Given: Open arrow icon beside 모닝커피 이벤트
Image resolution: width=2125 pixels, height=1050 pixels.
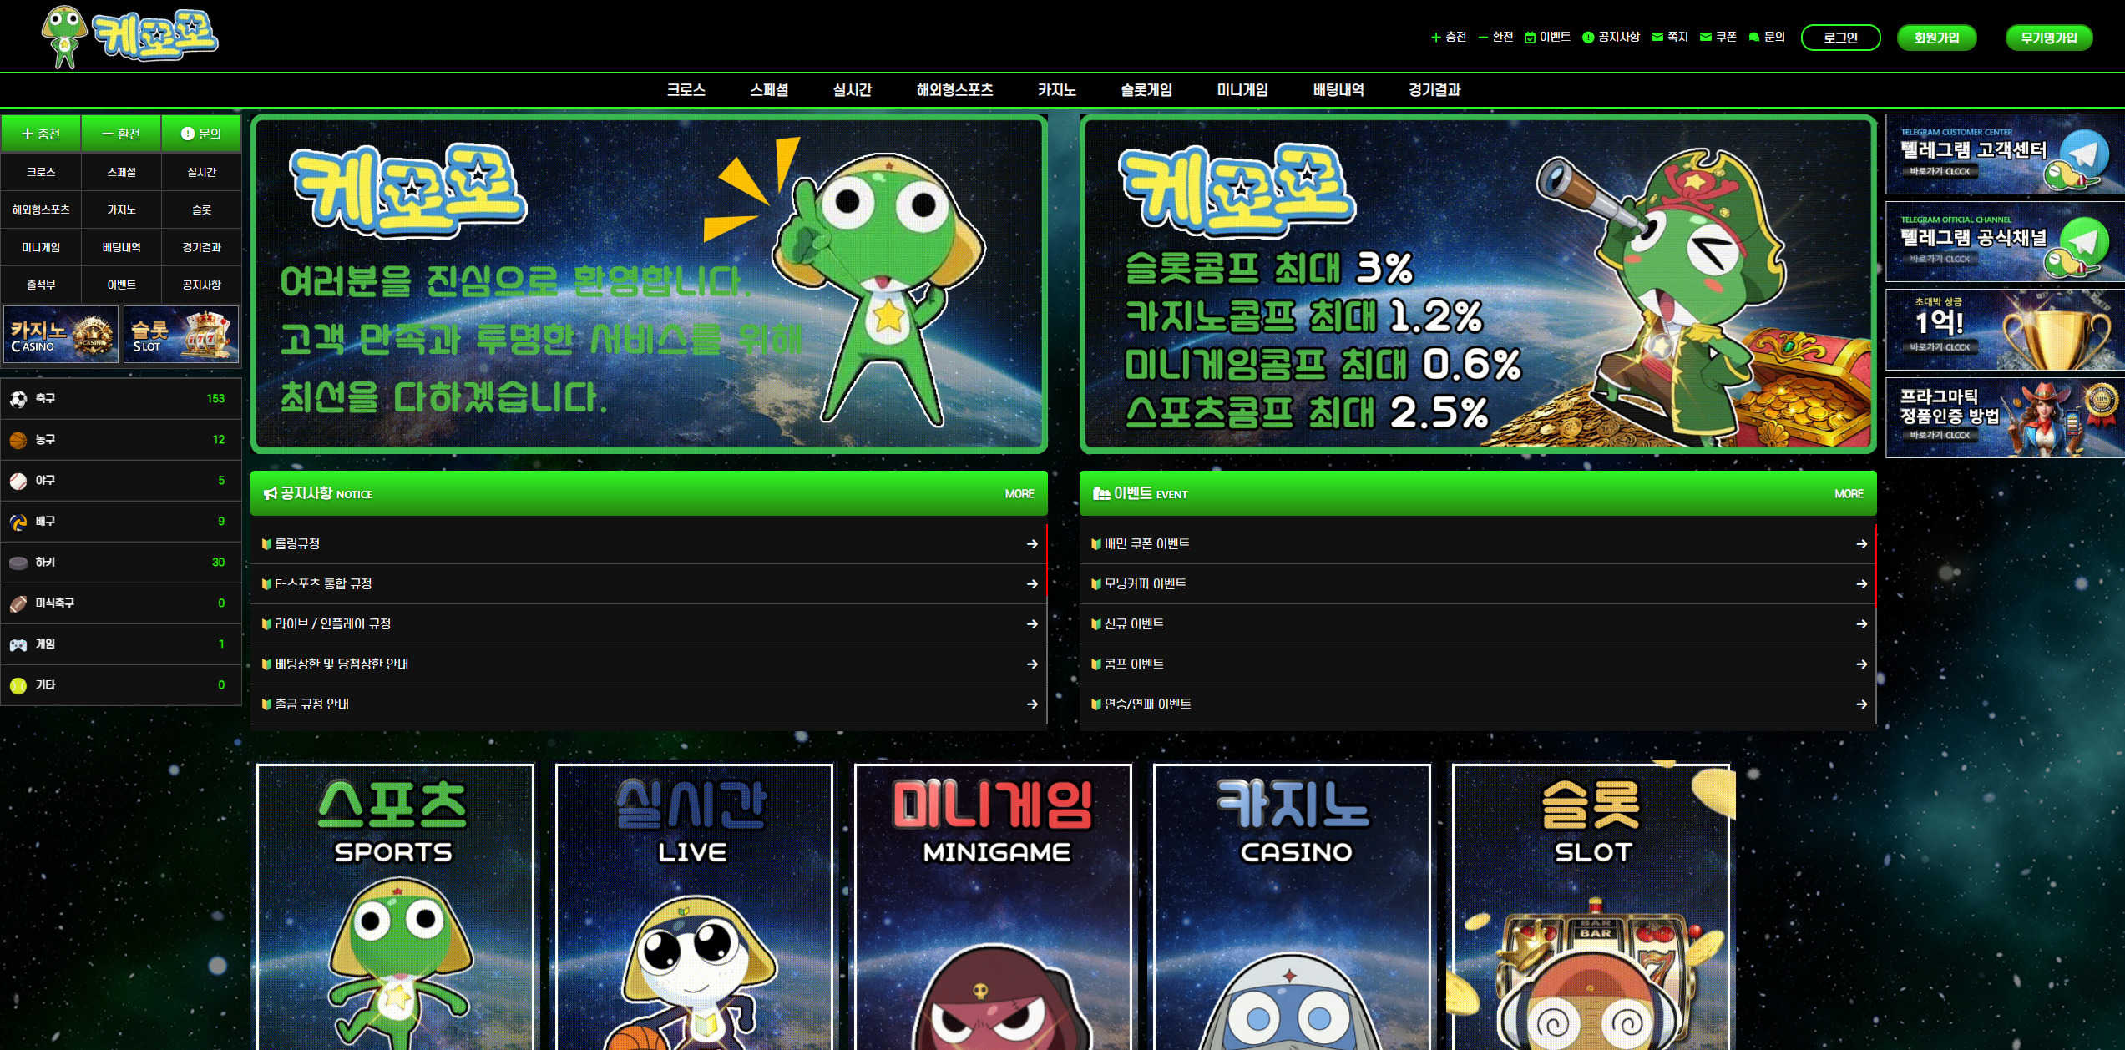Looking at the screenshot, I should (x=1861, y=584).
